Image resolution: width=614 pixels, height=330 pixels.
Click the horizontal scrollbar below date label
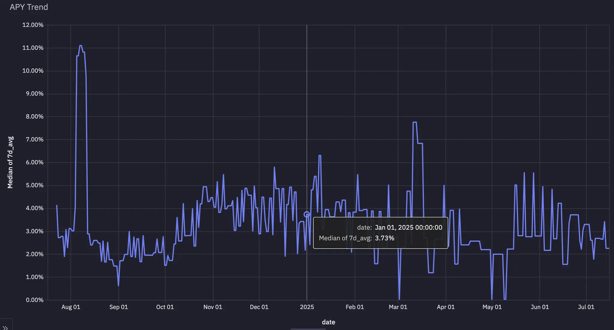pyautogui.click(x=308, y=329)
